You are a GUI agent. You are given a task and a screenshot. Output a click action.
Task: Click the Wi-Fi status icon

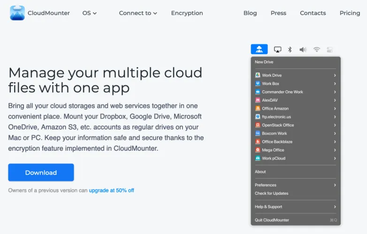317,50
